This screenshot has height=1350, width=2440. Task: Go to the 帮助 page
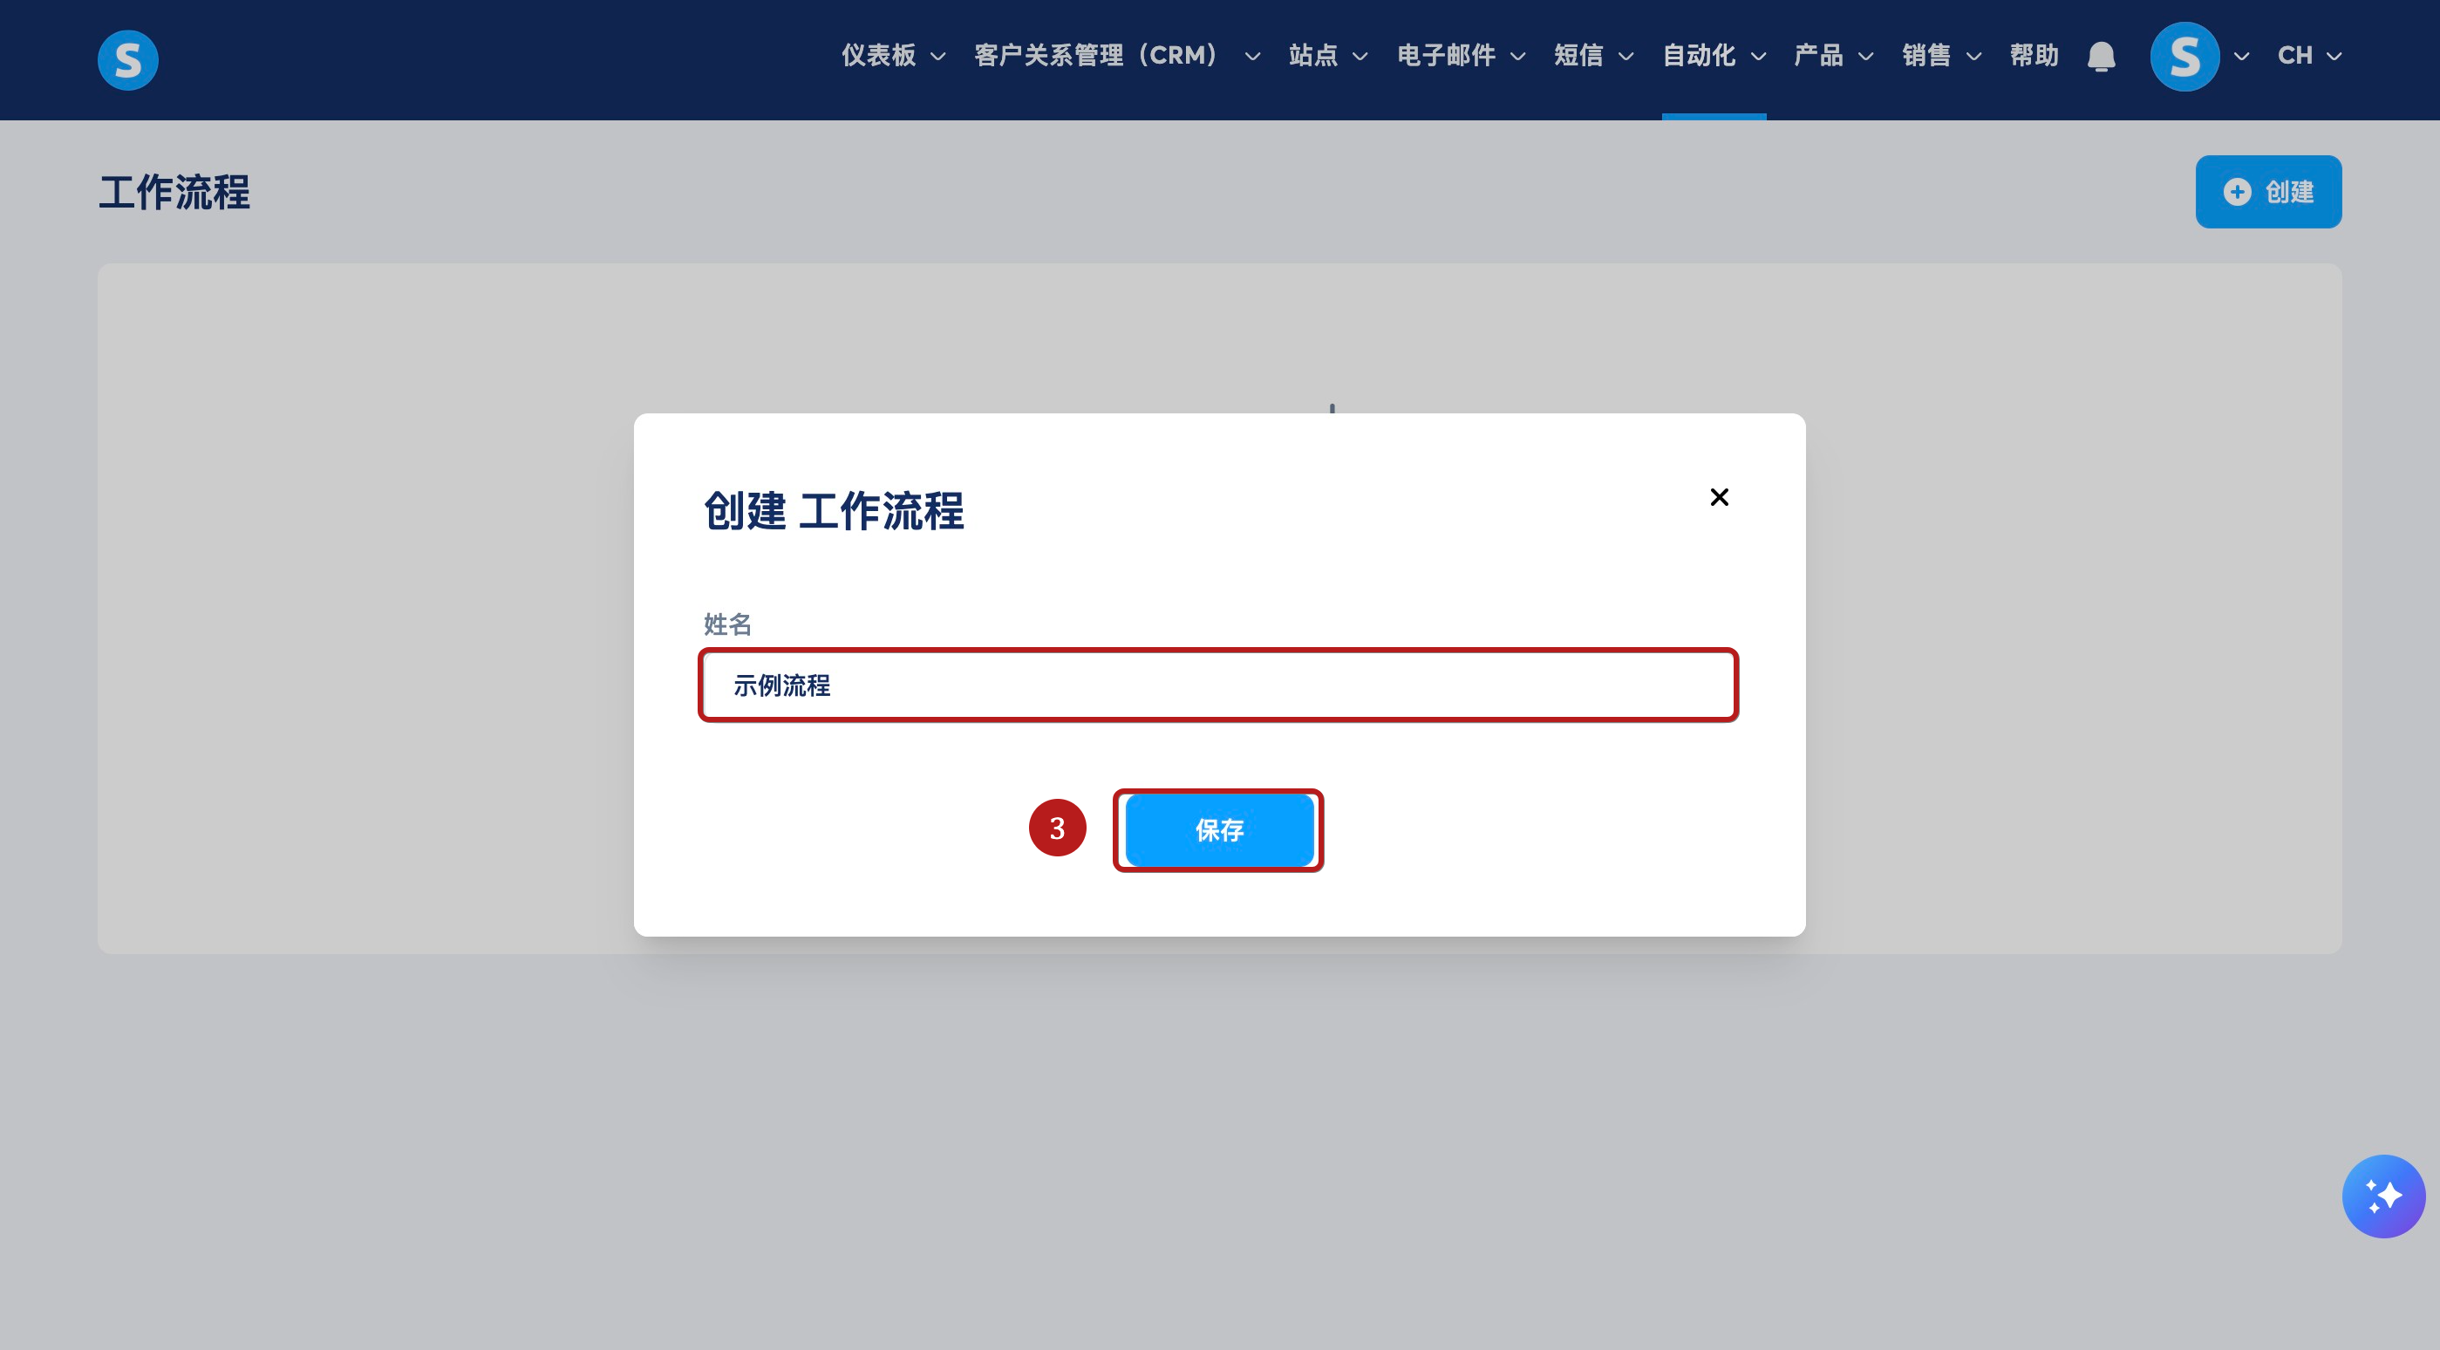pyautogui.click(x=2034, y=56)
